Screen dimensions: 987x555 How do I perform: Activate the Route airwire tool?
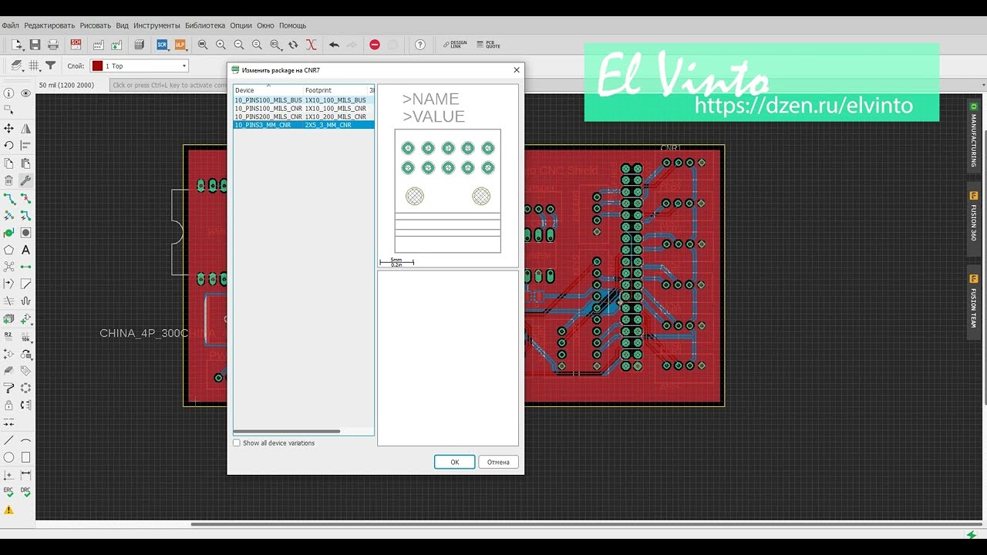click(x=8, y=198)
